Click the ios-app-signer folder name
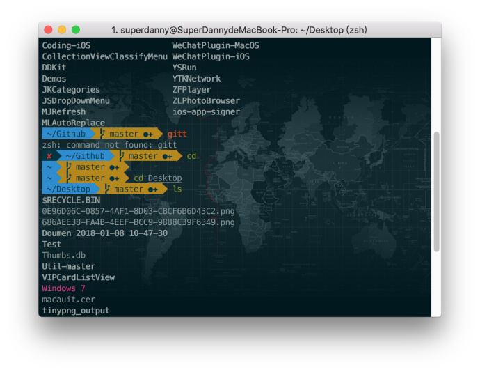Image resolution: width=480 pixels, height=372 pixels. pyautogui.click(x=206, y=111)
